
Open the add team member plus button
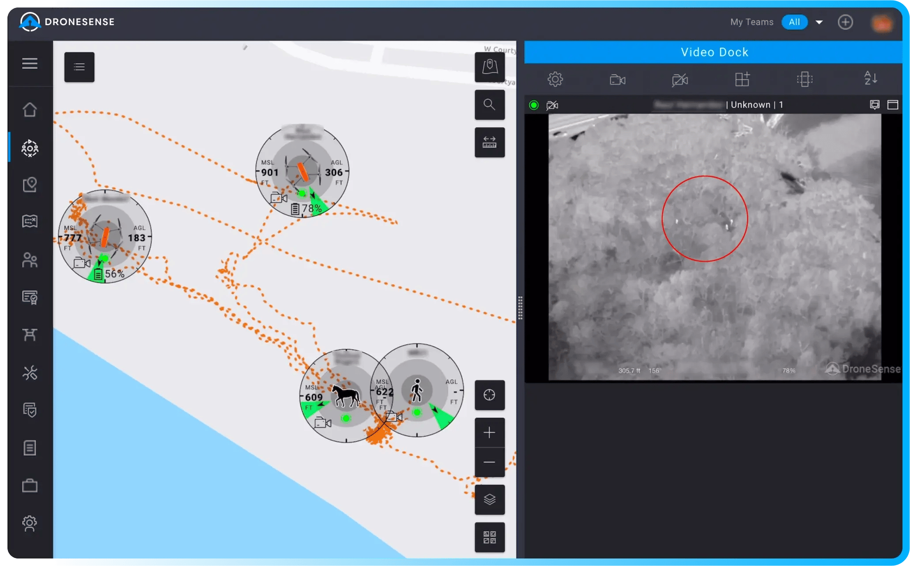click(846, 22)
